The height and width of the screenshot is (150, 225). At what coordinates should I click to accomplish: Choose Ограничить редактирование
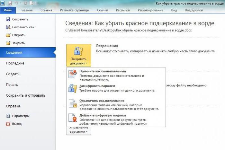[116, 104]
